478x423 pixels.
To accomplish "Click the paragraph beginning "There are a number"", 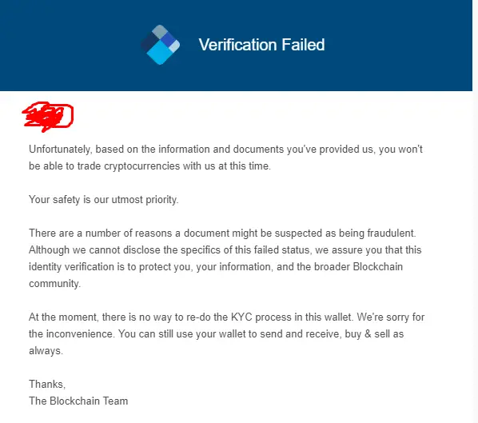I will [x=225, y=258].
